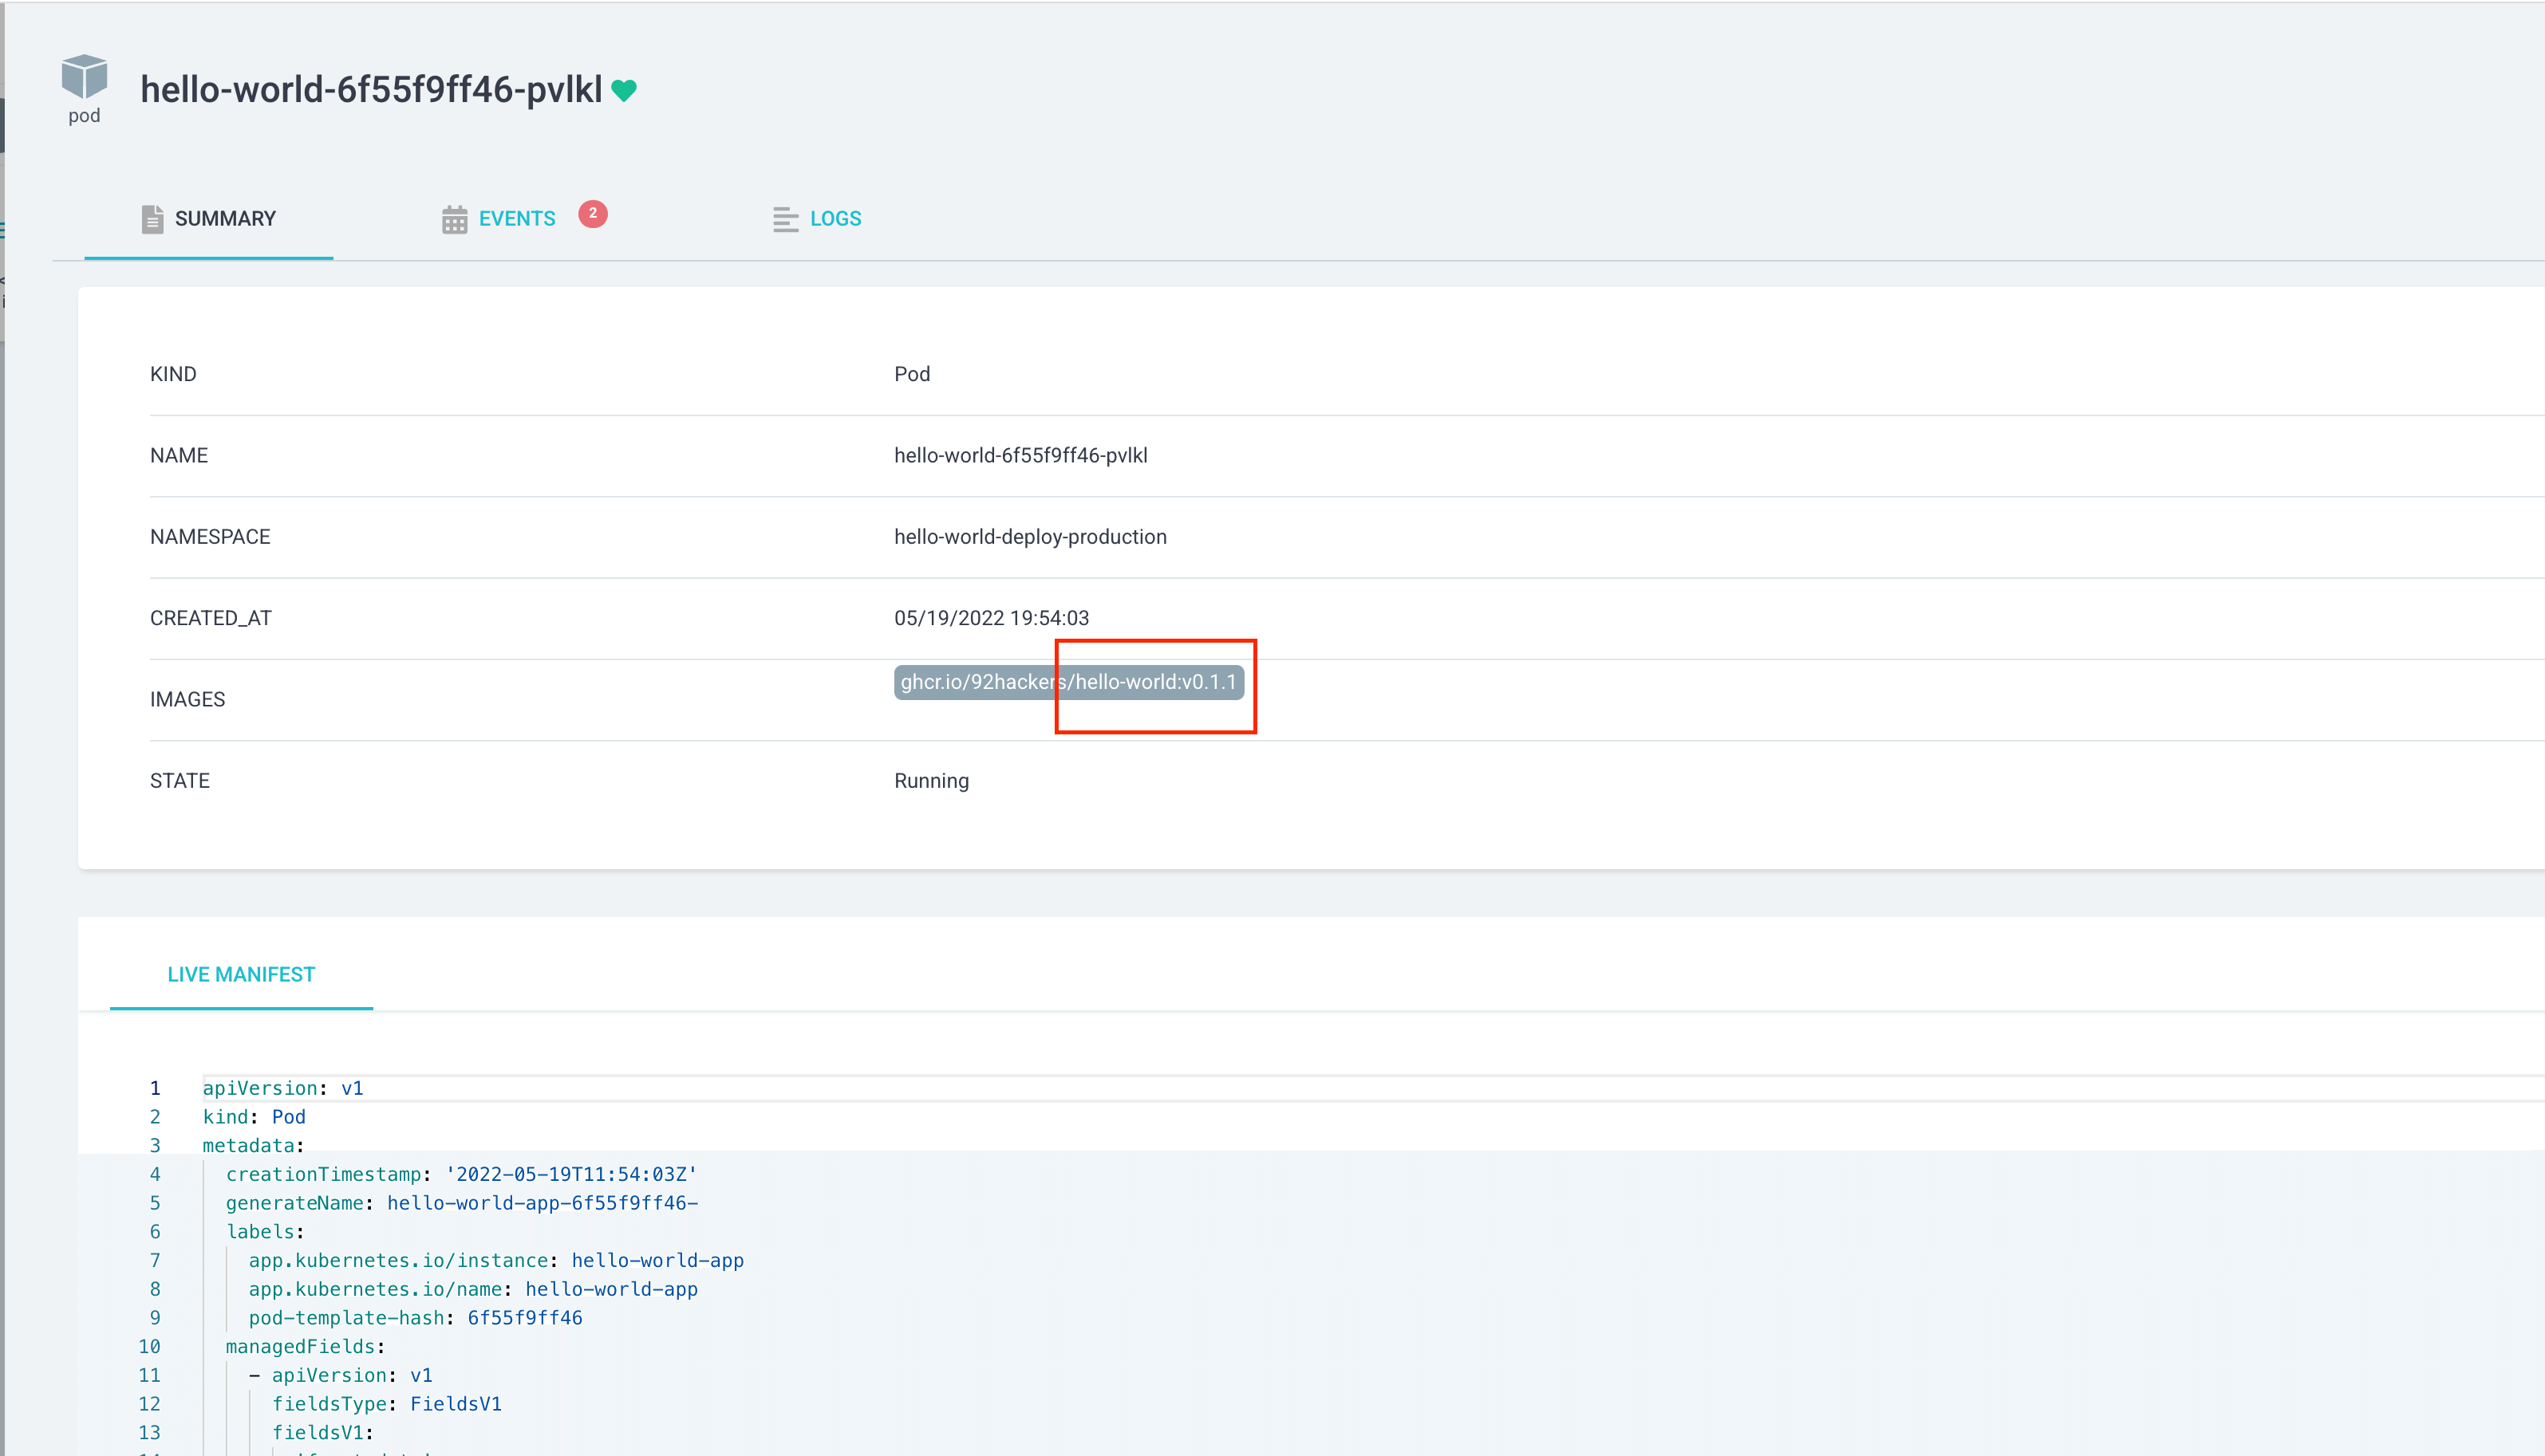Expand the LIVE MANIFEST section
Image resolution: width=2545 pixels, height=1456 pixels.
pyautogui.click(x=239, y=974)
